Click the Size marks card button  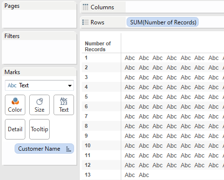tap(39, 105)
